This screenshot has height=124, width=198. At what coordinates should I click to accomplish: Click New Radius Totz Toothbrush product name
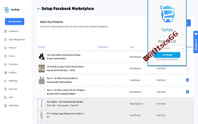tap(65, 104)
